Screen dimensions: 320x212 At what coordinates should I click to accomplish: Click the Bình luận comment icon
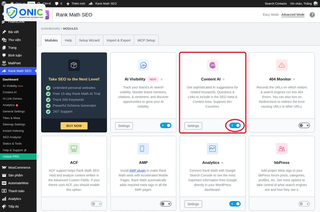(4, 55)
